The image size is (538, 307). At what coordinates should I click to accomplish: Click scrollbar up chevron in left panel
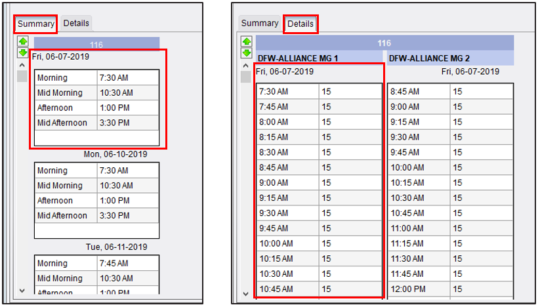pyautogui.click(x=22, y=65)
